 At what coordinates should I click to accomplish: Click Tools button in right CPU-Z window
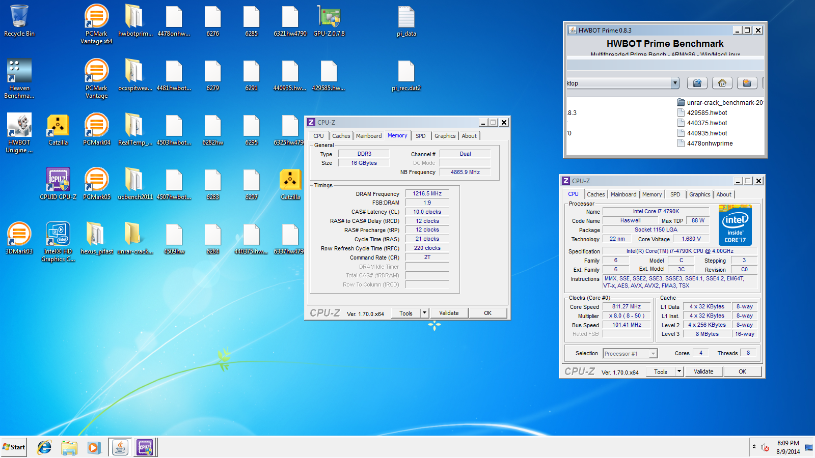click(x=661, y=371)
